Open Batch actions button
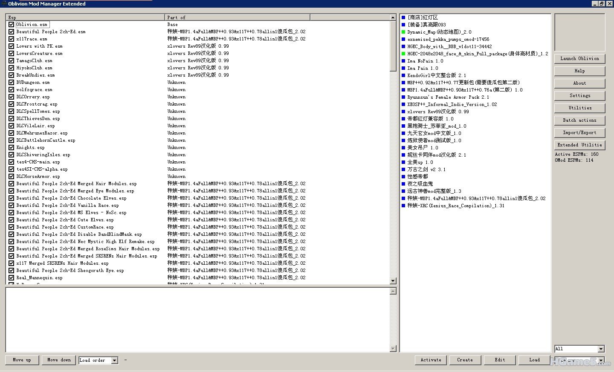This screenshot has height=372, width=614. pyautogui.click(x=579, y=120)
